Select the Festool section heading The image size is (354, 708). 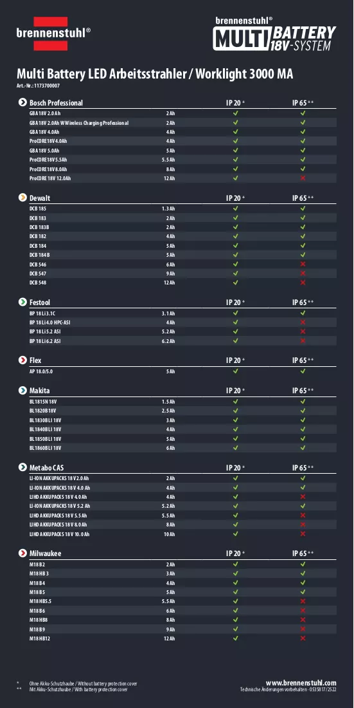(40, 302)
